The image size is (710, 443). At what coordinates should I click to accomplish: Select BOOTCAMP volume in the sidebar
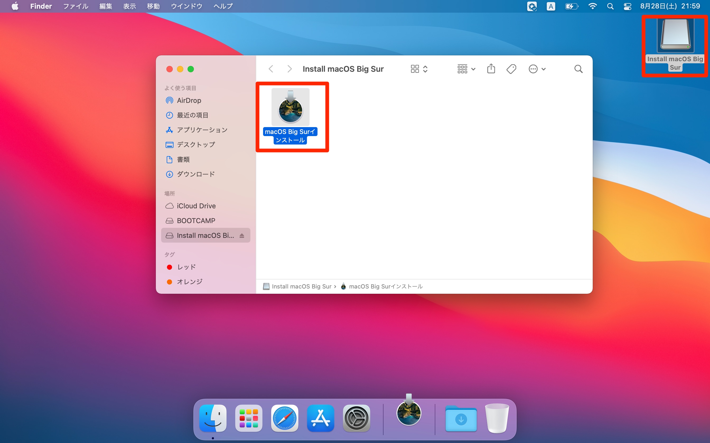(x=205, y=221)
